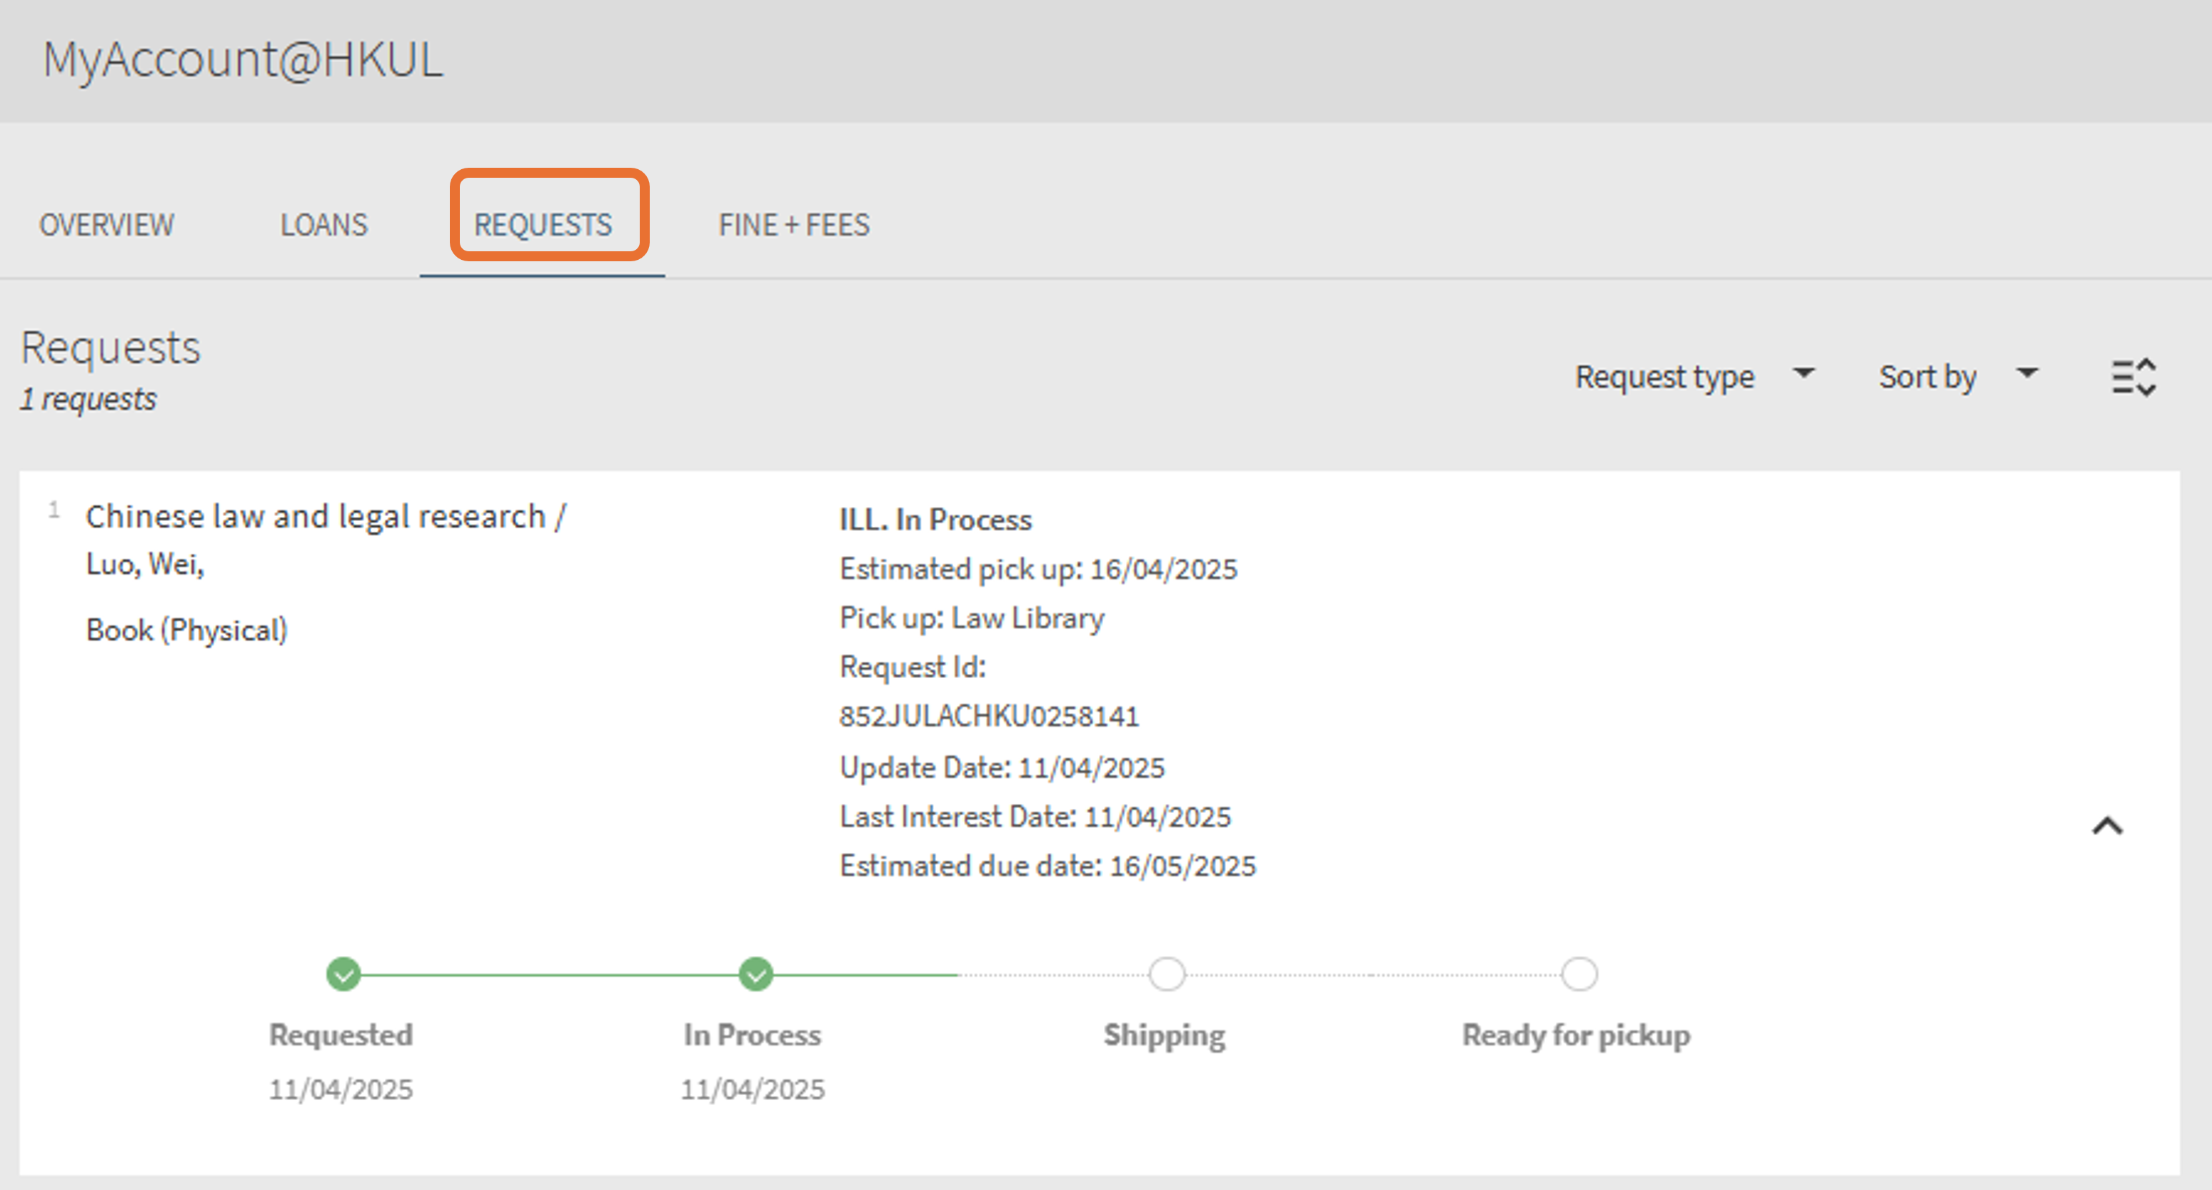Click the green progress line between steps
This screenshot has height=1190, width=2212.
click(x=550, y=974)
